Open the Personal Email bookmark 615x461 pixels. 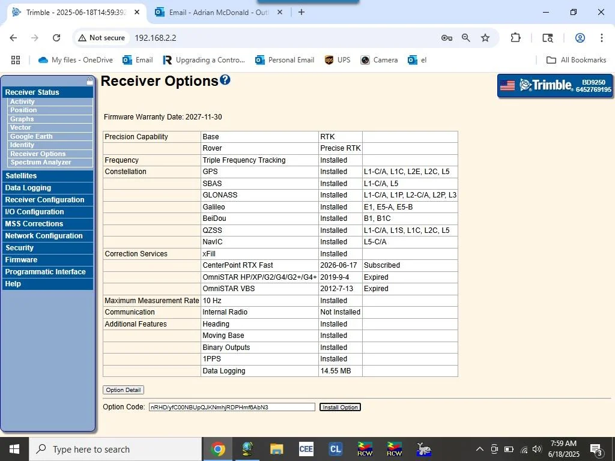[x=285, y=60]
